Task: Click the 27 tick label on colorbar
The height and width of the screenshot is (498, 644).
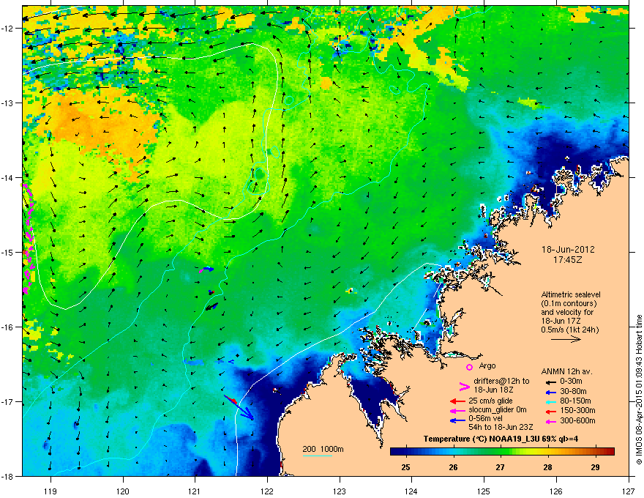Action: [x=500, y=467]
